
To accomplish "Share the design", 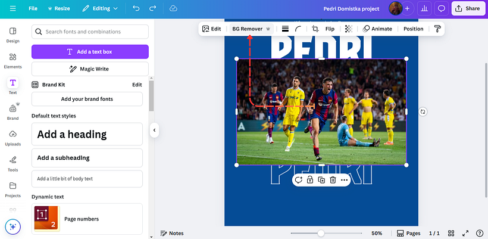I will (468, 8).
